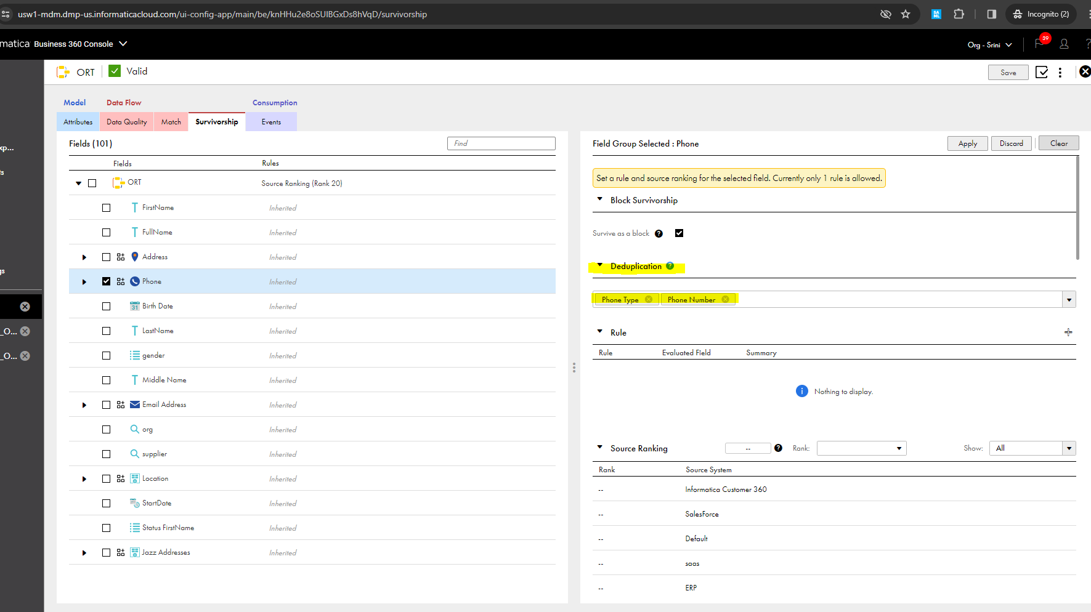Check the Birth Date field checkbox

click(x=106, y=307)
